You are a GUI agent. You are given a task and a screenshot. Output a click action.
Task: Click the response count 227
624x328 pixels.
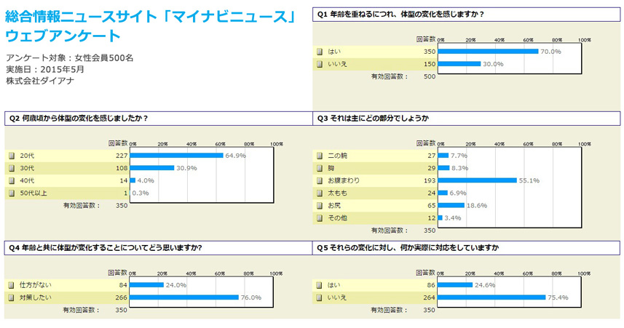[x=122, y=156]
